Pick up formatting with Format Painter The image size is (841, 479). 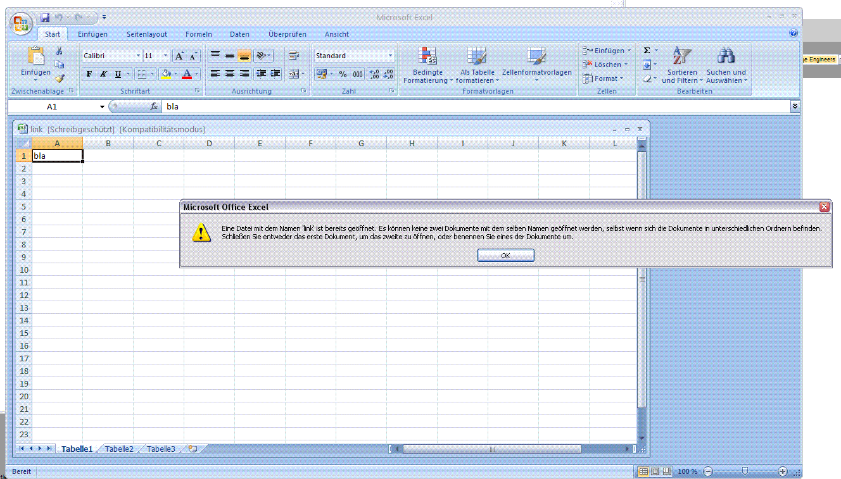pos(60,78)
